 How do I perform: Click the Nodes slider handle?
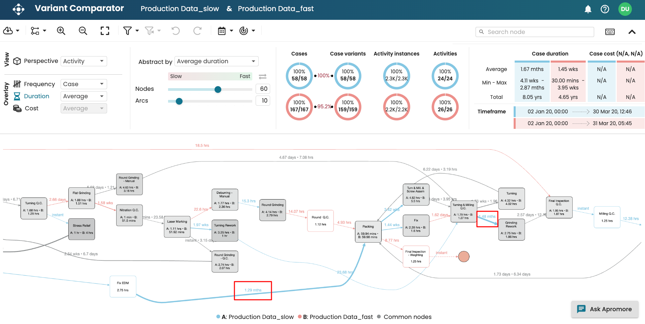(x=218, y=89)
